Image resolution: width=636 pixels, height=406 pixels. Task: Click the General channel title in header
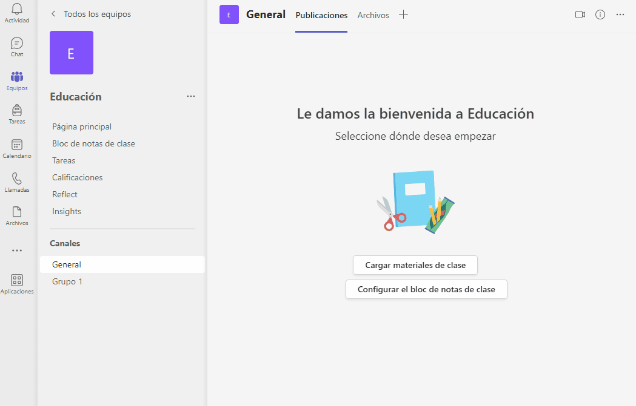tap(266, 15)
